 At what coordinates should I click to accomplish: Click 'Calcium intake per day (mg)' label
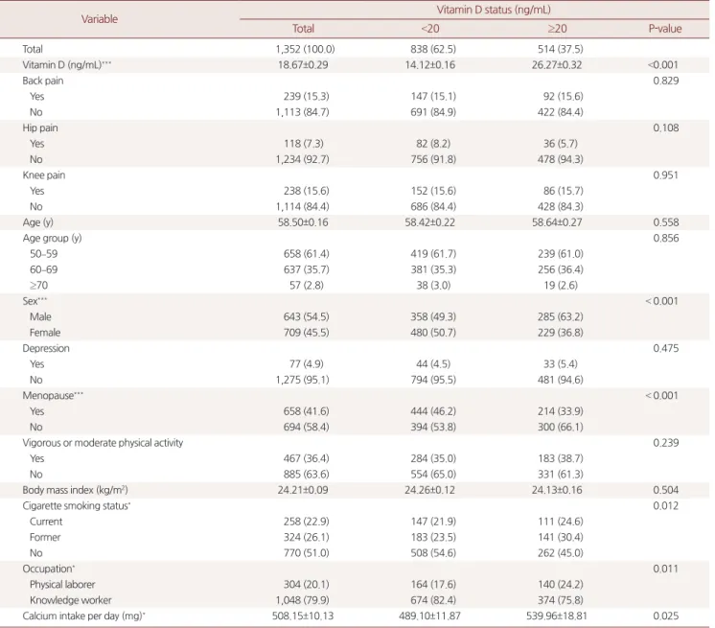pyautogui.click(x=83, y=616)
